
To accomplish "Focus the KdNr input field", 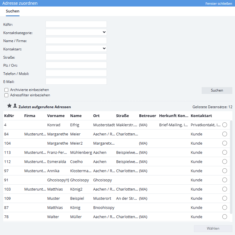I will [x=76, y=24].
